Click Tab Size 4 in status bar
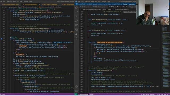 (x=153, y=94)
